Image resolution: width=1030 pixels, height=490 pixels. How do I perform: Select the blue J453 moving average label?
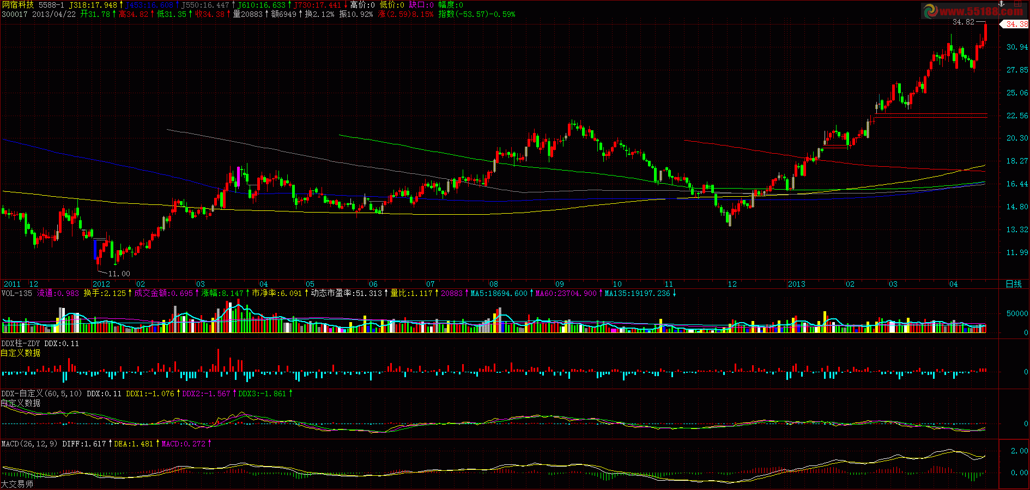pyautogui.click(x=149, y=5)
